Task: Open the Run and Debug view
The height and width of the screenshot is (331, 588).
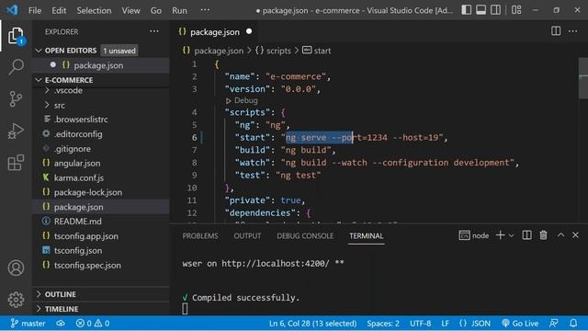Action: point(16,131)
